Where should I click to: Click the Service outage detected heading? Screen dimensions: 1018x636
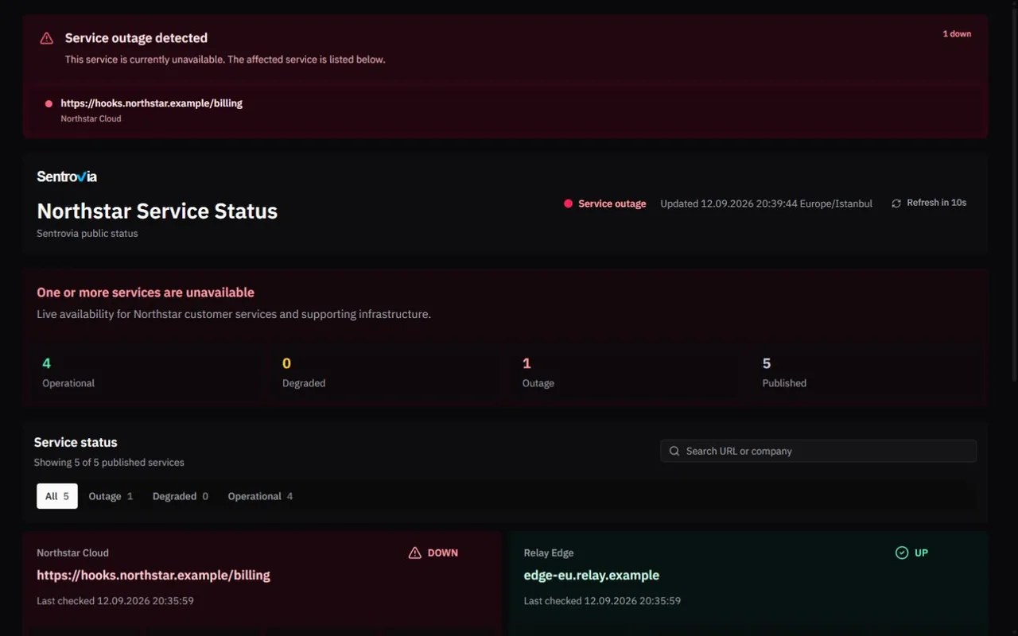point(136,38)
